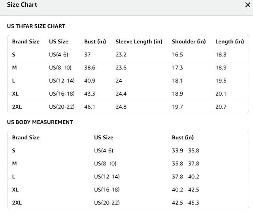Click sleeve length value 24.4
This screenshot has height=216, width=253.
click(x=121, y=94)
